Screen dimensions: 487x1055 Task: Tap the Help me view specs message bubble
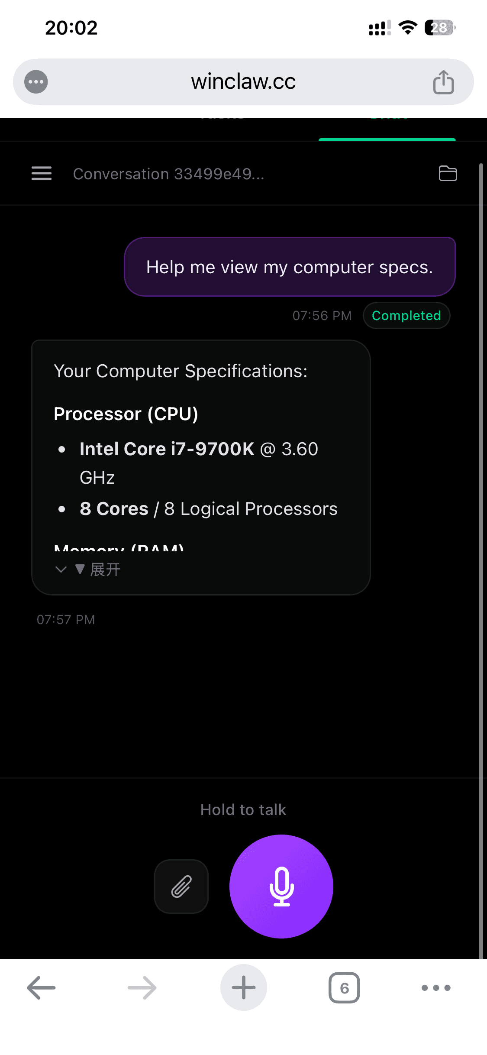click(290, 267)
